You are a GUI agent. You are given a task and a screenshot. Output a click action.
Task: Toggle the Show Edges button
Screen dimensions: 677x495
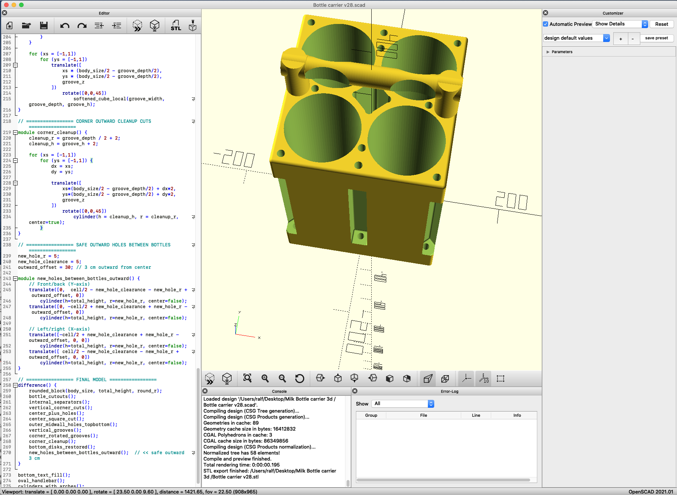click(x=501, y=379)
